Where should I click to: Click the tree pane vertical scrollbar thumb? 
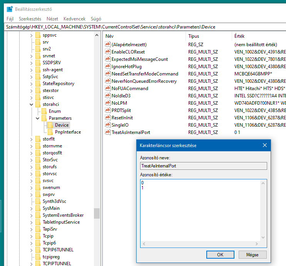click(97, 213)
